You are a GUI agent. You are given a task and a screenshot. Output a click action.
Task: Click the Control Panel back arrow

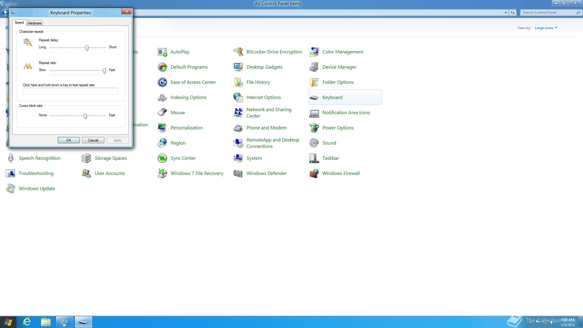[5, 12]
